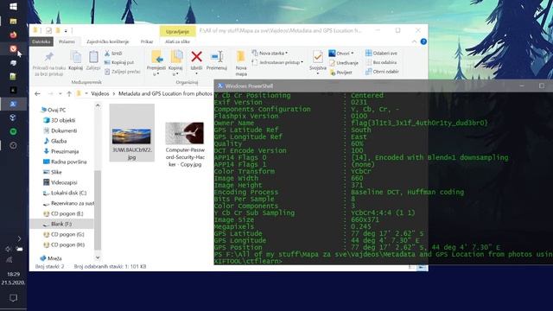This screenshot has height=311, width=553.
Task: Select CD pogon (G:) drive
Action: tap(63, 234)
